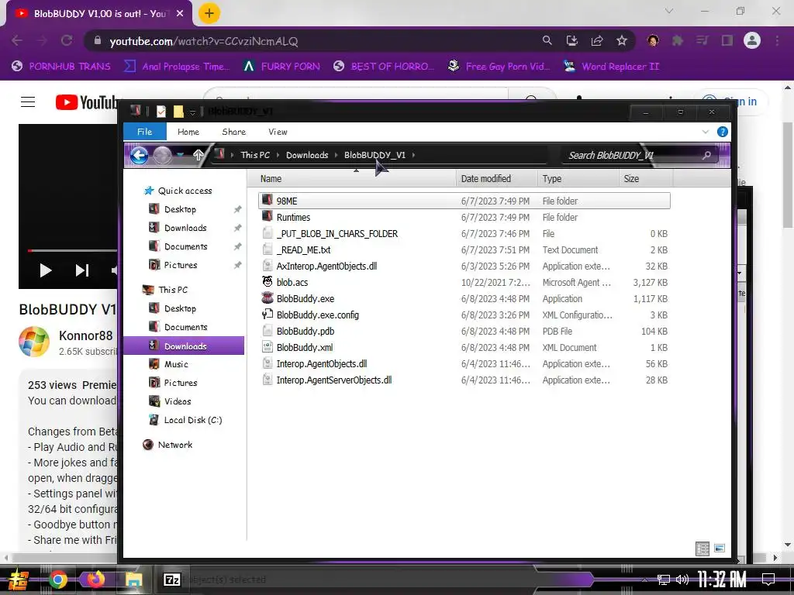
Task: Click the search magnifier in Explorer search box
Action: pyautogui.click(x=706, y=155)
